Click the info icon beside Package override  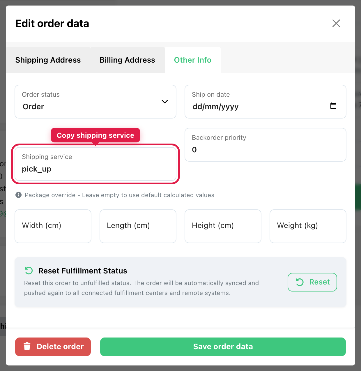[x=19, y=195]
